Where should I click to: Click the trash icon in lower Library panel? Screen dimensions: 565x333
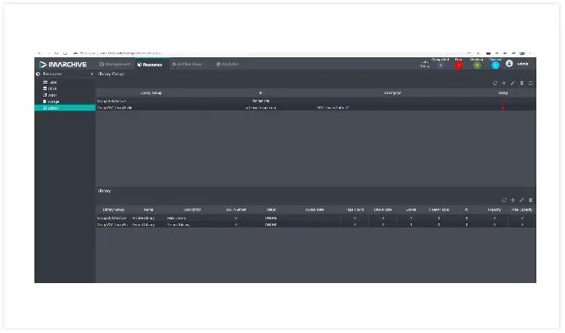(x=531, y=200)
